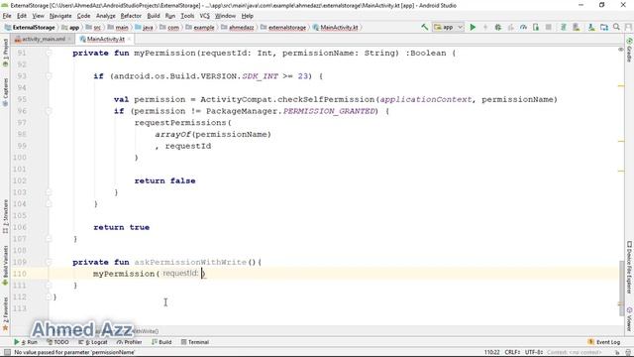The image size is (634, 357).
Task: Click the Sync Project with Gradle icon
Action: tap(563, 27)
